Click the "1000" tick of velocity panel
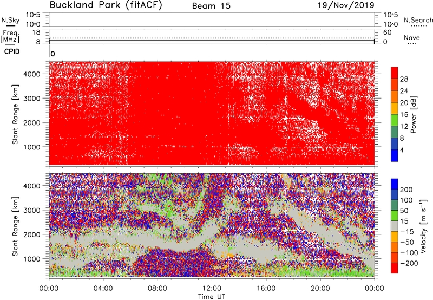This screenshot has height=300, width=433. pos(32,259)
